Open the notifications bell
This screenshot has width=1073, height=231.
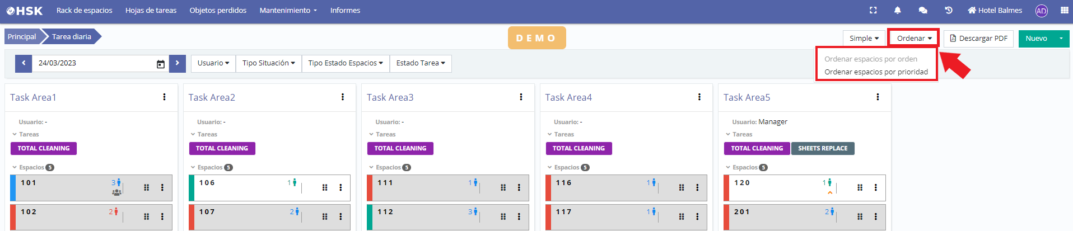898,10
